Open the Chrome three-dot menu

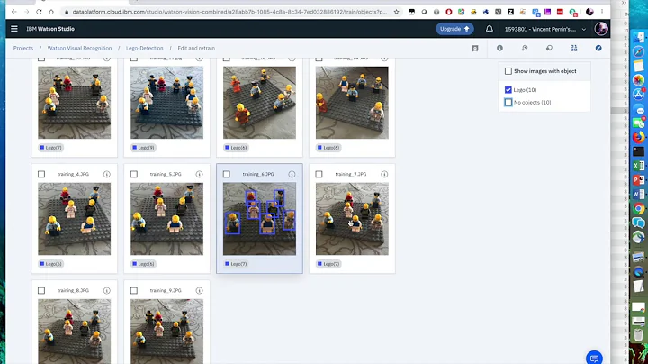click(x=602, y=12)
